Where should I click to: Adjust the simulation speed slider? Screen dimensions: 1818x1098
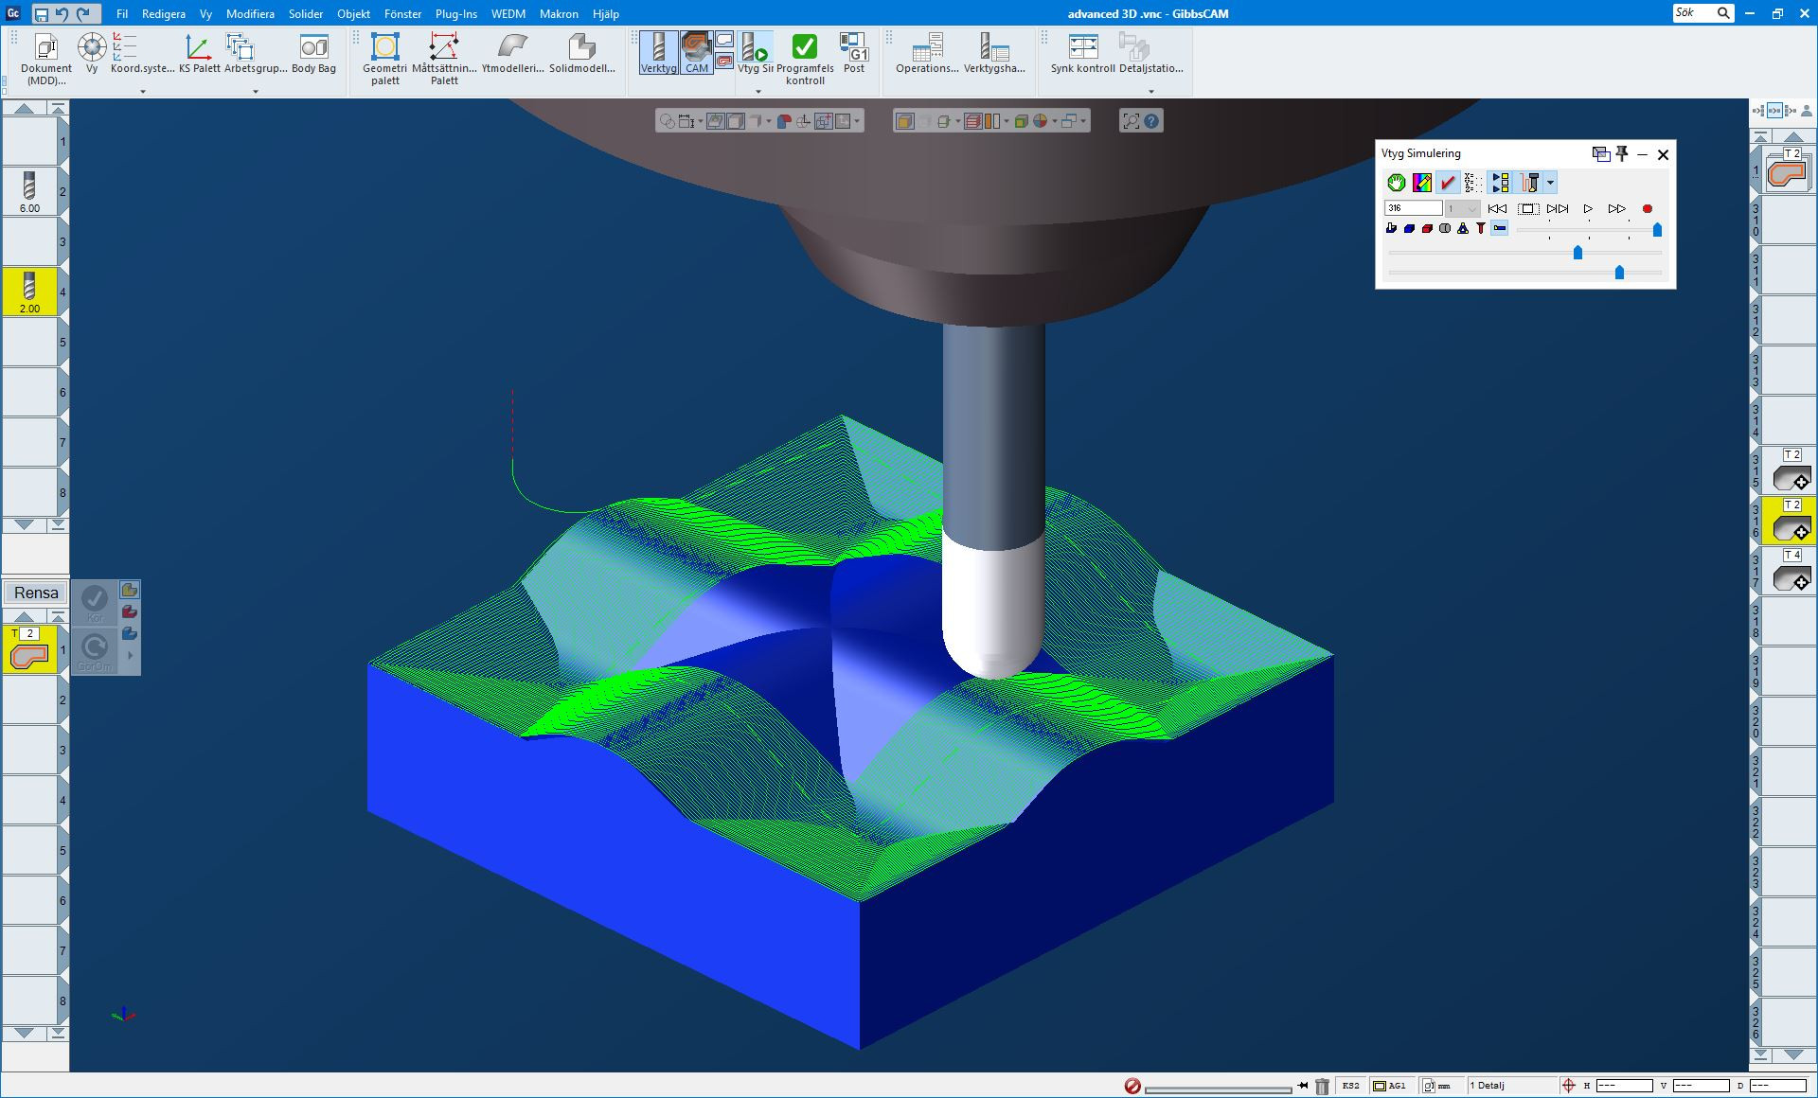[x=1657, y=230]
